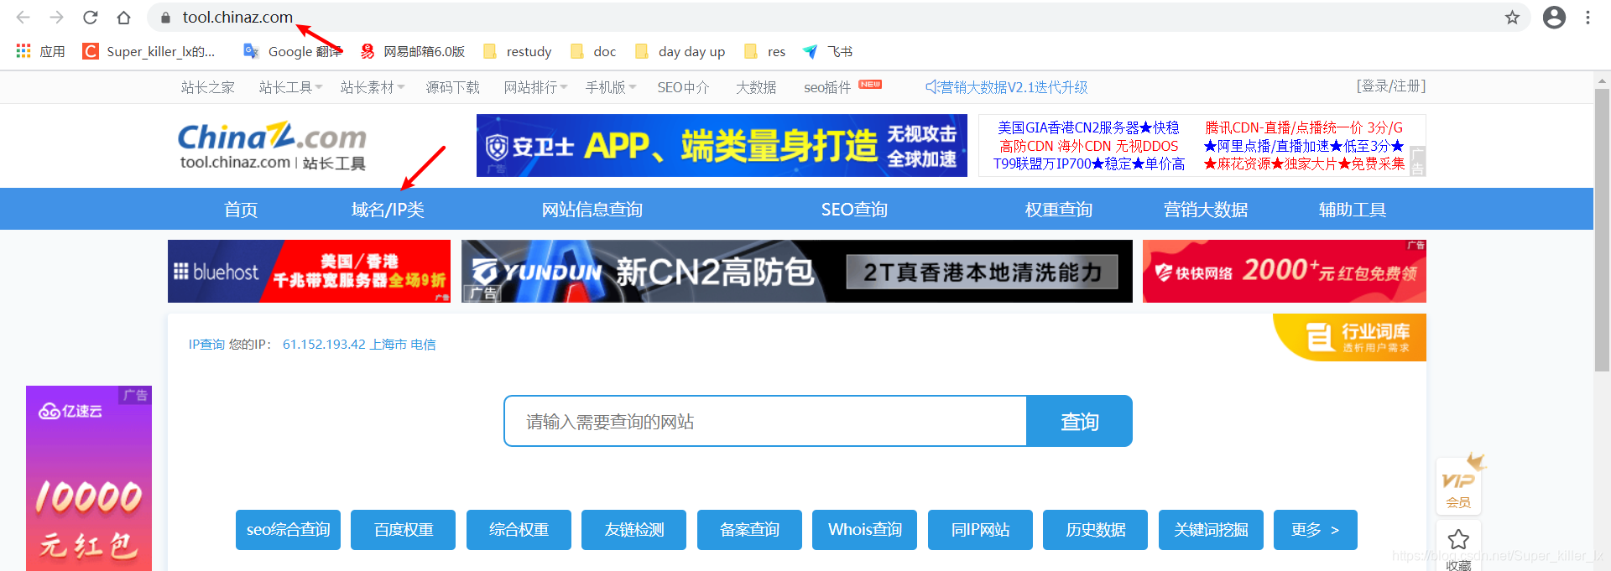
Task: Select the 营销大数据 navigation tab
Action: [x=1205, y=209]
